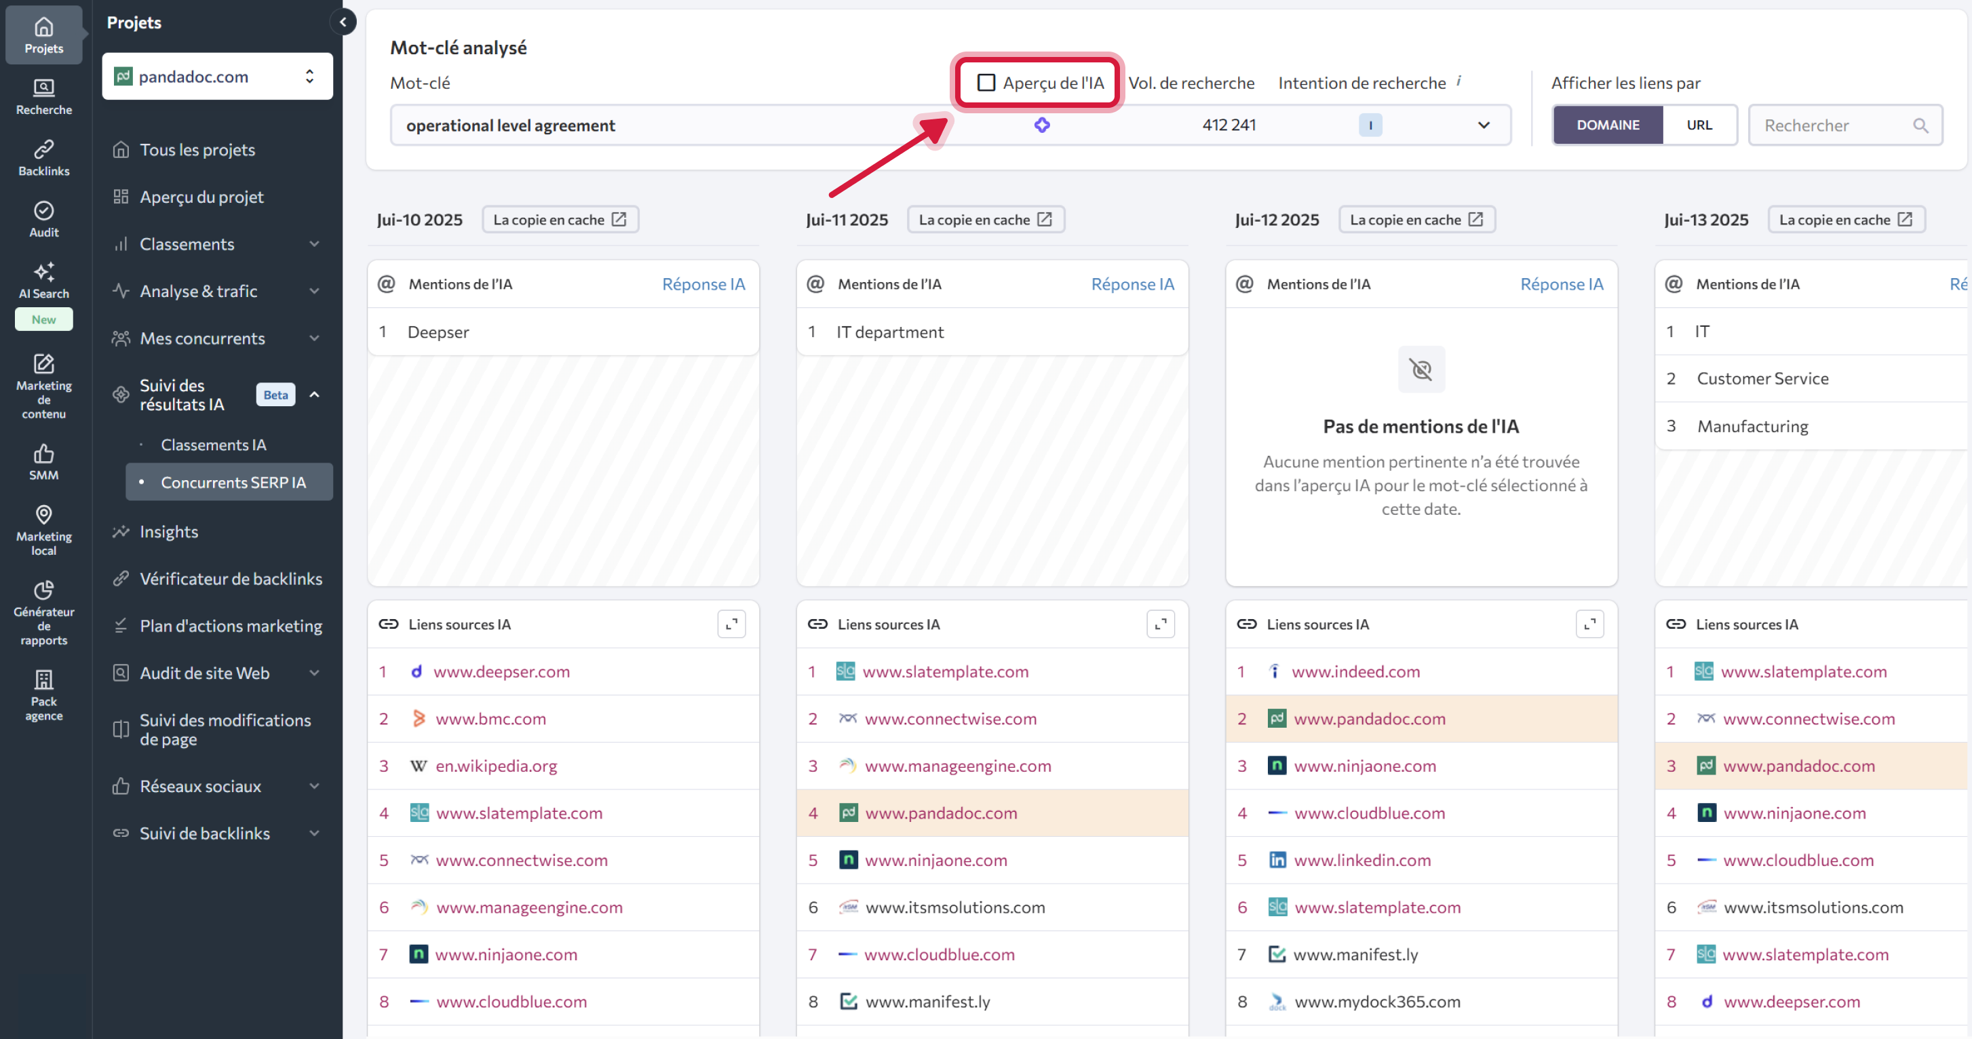The height and width of the screenshot is (1039, 1972).
Task: Collapse the Projets side panel arrow
Action: (343, 22)
